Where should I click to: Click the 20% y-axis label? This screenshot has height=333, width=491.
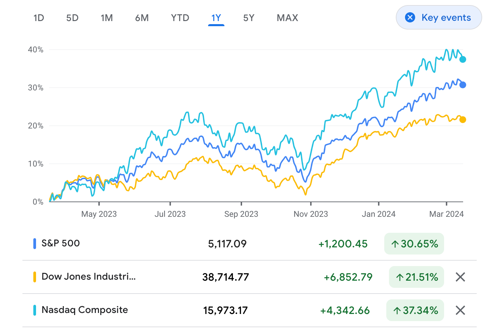coord(36,126)
